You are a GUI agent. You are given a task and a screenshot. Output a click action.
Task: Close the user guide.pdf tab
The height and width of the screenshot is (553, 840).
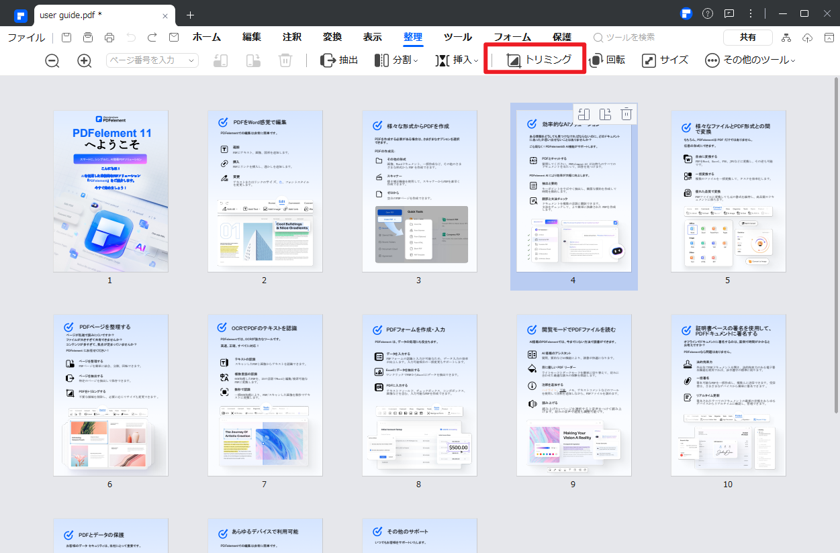[x=165, y=15]
